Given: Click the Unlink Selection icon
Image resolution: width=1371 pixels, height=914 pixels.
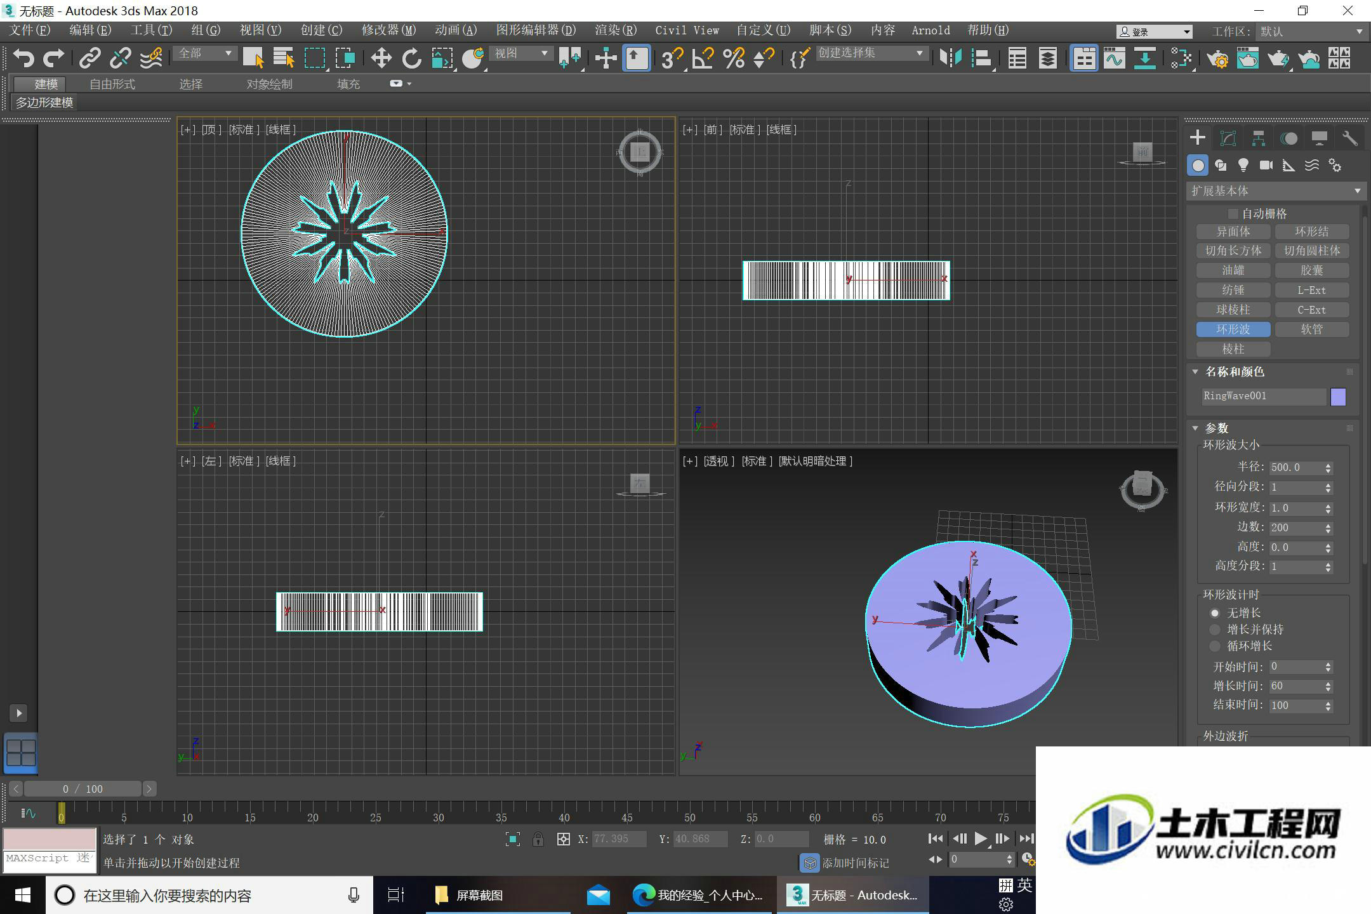Looking at the screenshot, I should pos(120,58).
